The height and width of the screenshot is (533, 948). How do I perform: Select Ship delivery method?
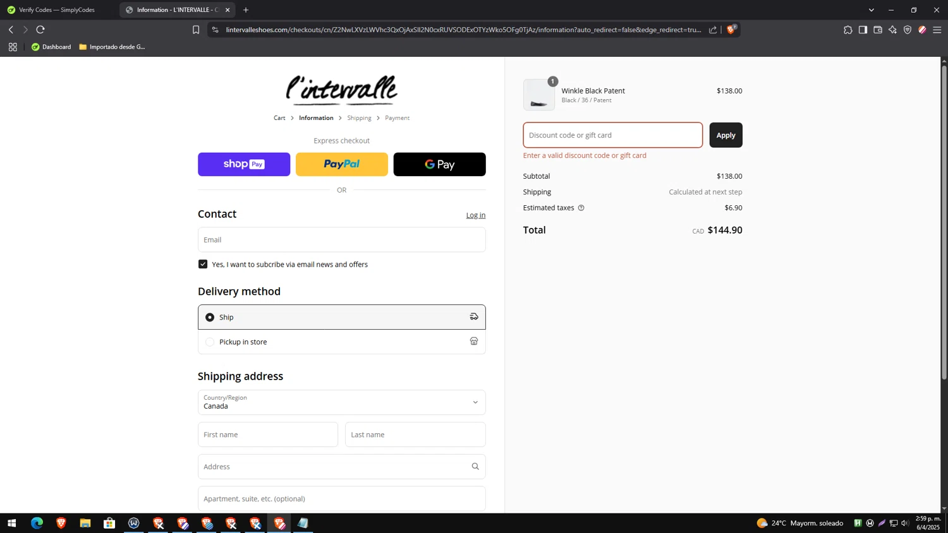pos(342,317)
